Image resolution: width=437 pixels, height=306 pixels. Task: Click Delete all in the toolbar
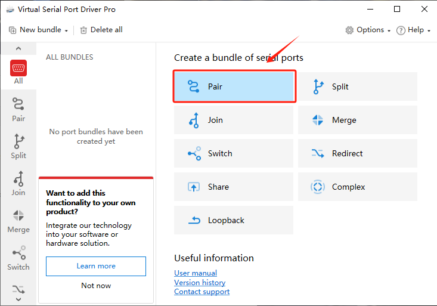(101, 30)
